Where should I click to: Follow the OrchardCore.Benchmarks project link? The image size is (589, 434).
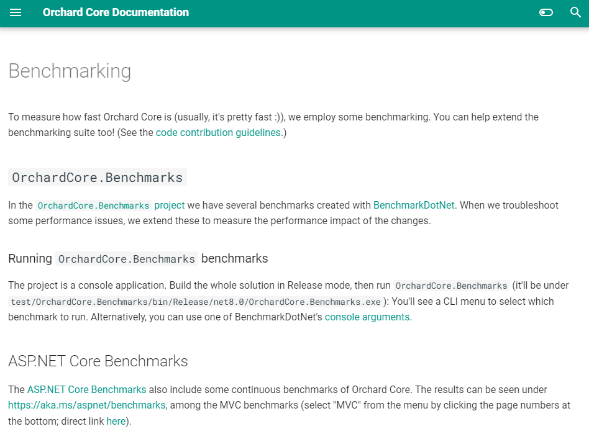pos(110,206)
